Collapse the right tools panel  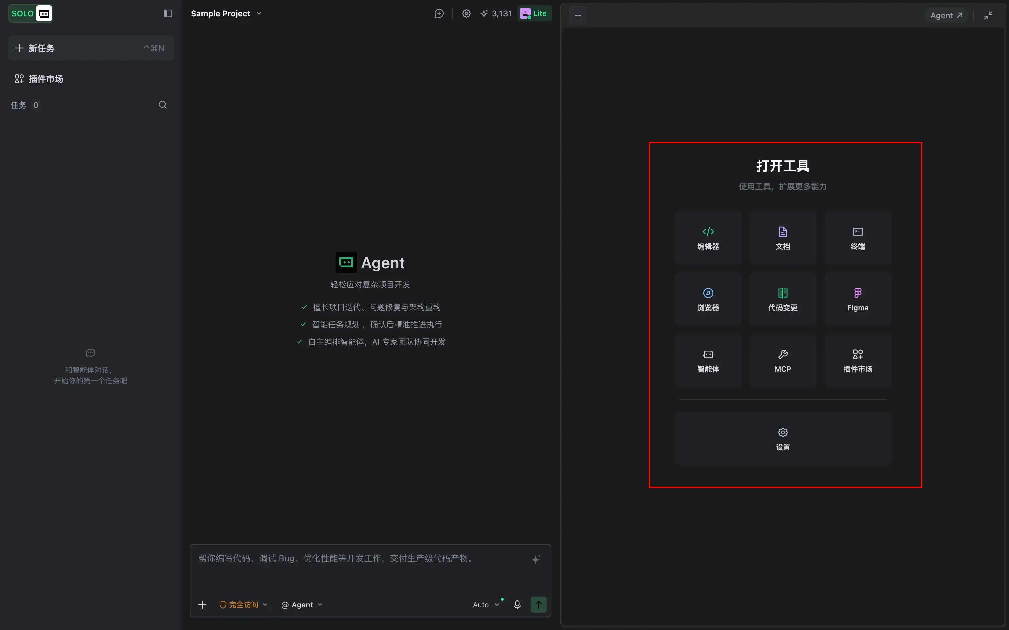click(988, 15)
